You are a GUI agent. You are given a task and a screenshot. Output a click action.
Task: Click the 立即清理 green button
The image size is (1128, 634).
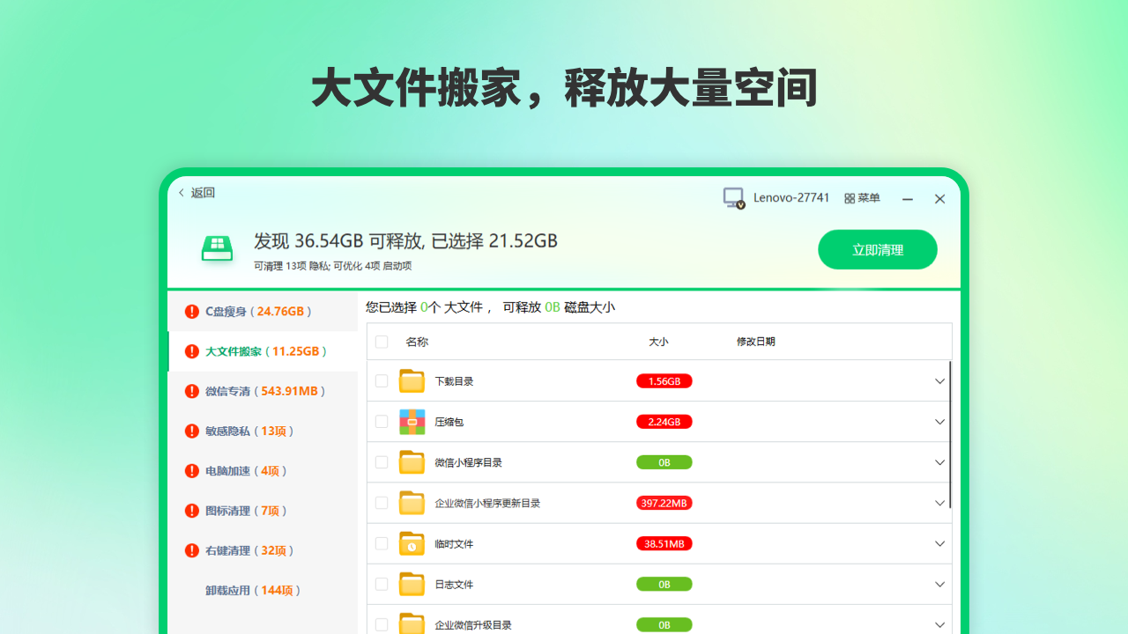click(x=878, y=249)
